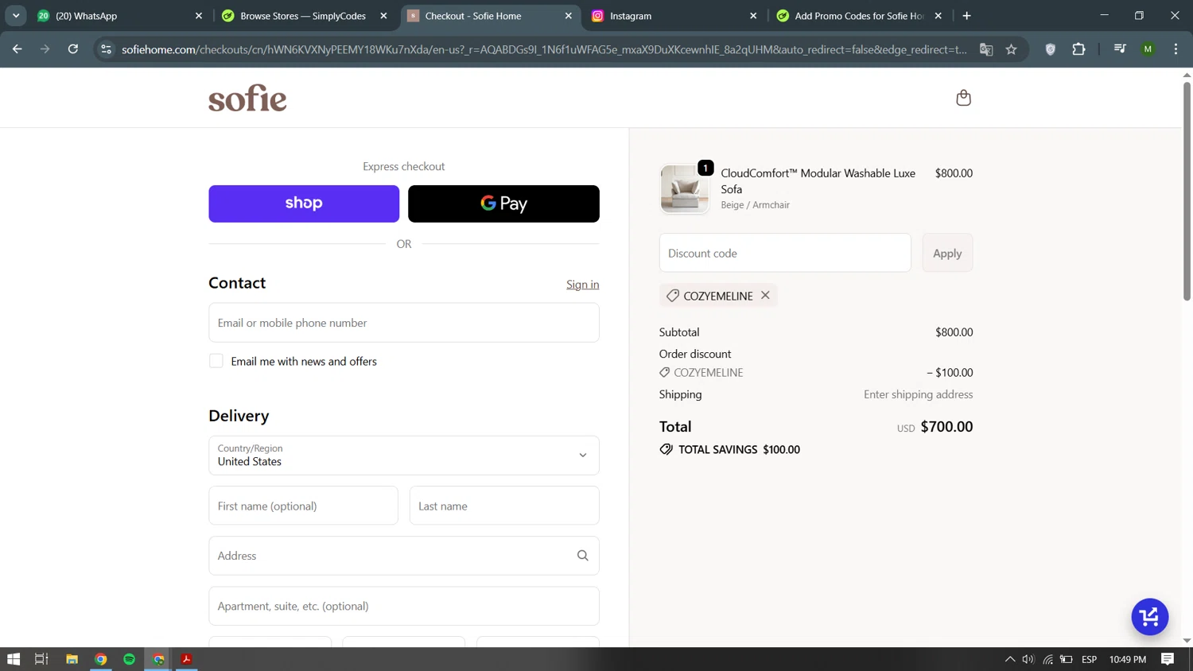Open Adobe Acrobat from the taskbar
The width and height of the screenshot is (1193, 671).
187,659
